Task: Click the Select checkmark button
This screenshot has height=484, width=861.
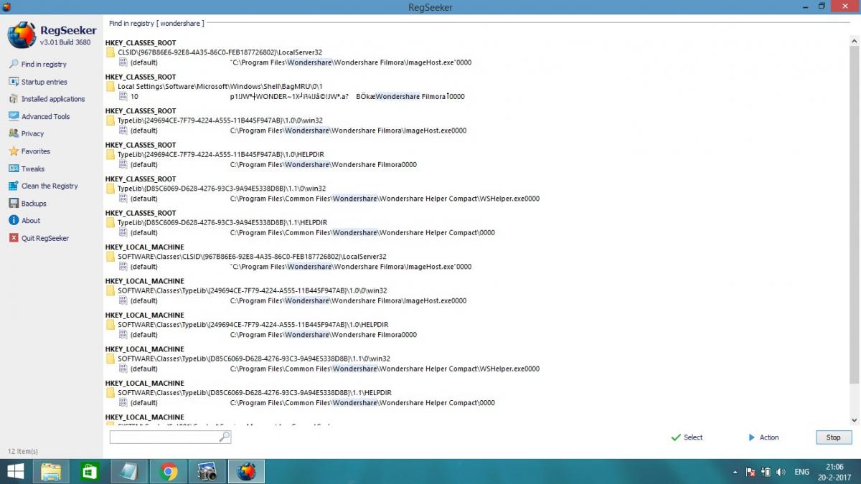Action: point(687,437)
